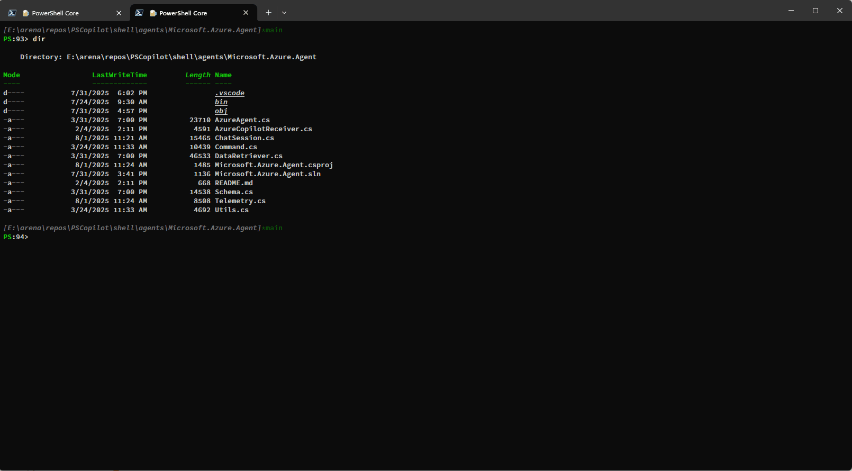Click the dir command at PS:93 prompt
852x471 pixels.
pyautogui.click(x=39, y=39)
